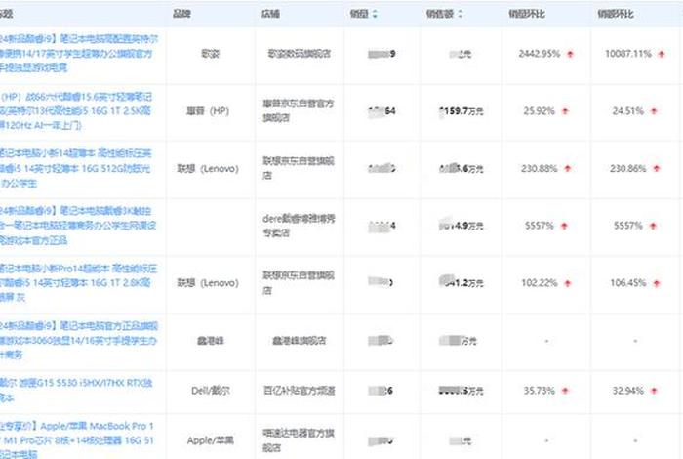This screenshot has width=683, height=459.
Task: Select the 歌姿数码旗舰店 shop cell
Action: point(300,54)
